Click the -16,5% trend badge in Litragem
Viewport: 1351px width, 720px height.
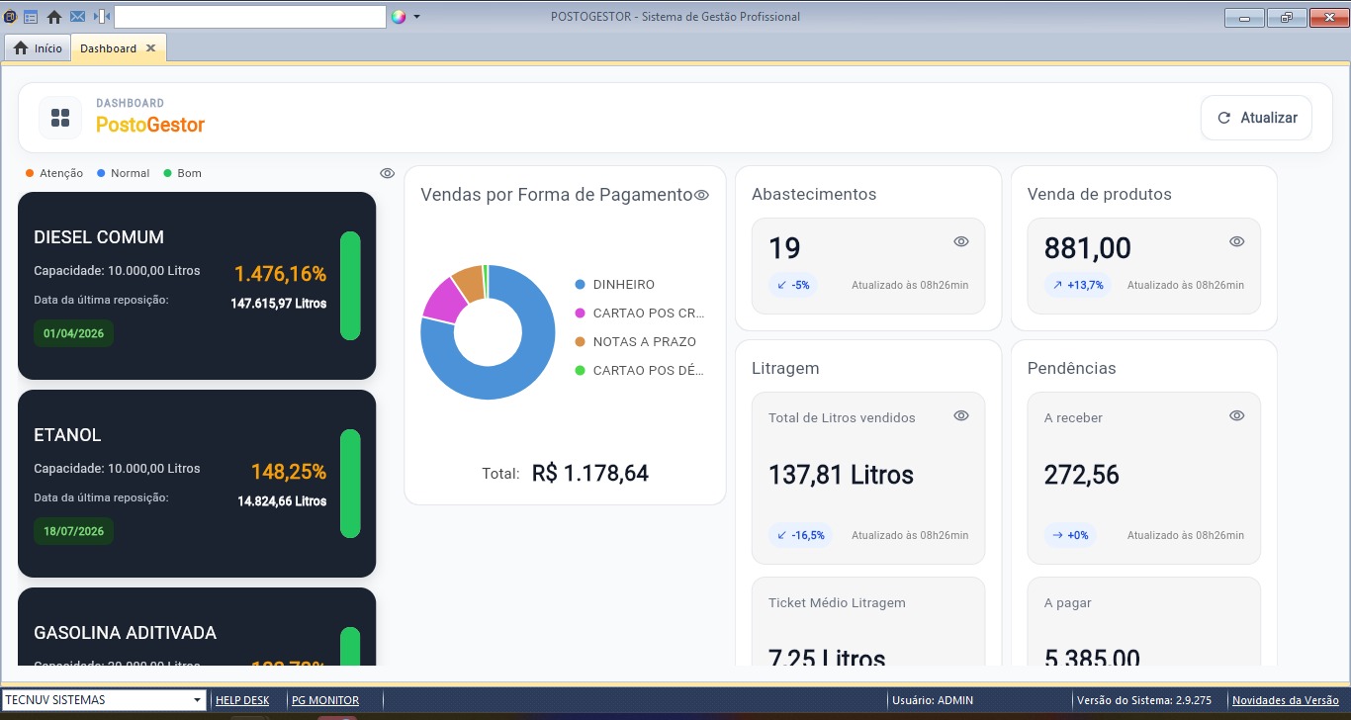coord(801,535)
